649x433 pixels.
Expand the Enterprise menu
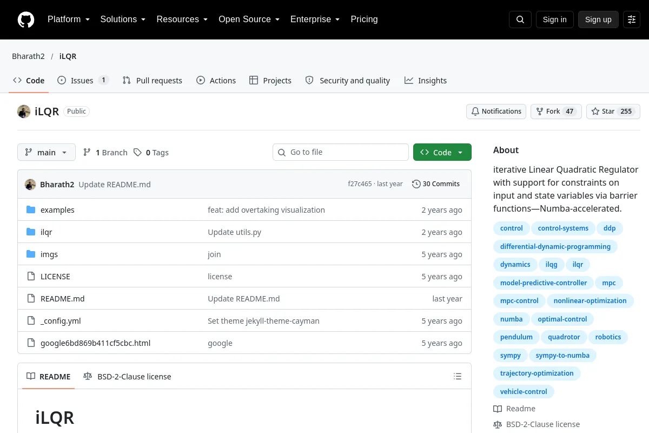(315, 19)
